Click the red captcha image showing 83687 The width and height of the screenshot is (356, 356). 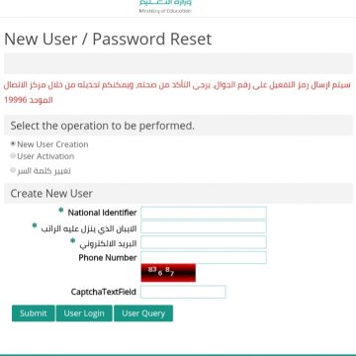(x=168, y=273)
